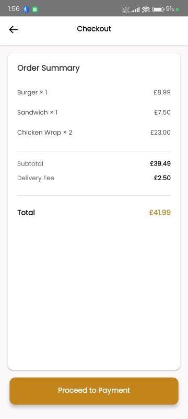Select the Order Summary heading

click(49, 68)
